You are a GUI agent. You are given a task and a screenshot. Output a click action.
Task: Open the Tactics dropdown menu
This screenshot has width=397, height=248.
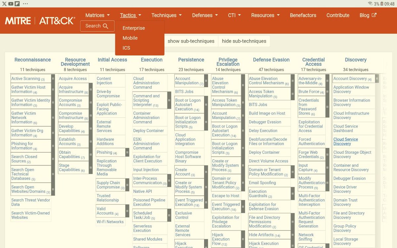130,15
